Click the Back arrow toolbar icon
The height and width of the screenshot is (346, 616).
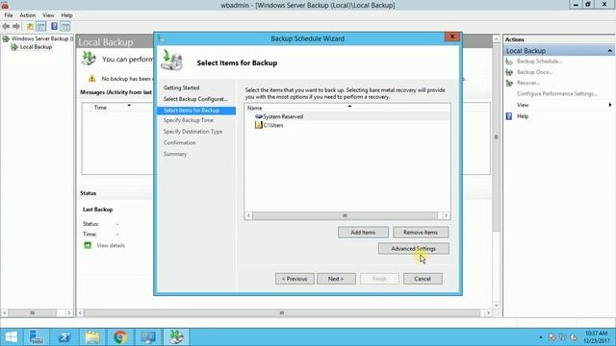(x=6, y=26)
